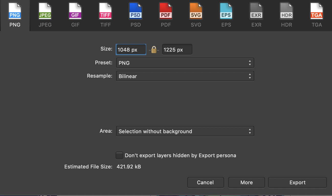Select the EPS format icon
Screen dimensions: 332x196
(x=226, y=12)
